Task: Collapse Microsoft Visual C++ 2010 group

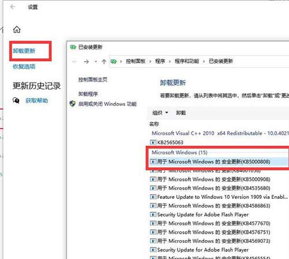Action: point(220,133)
